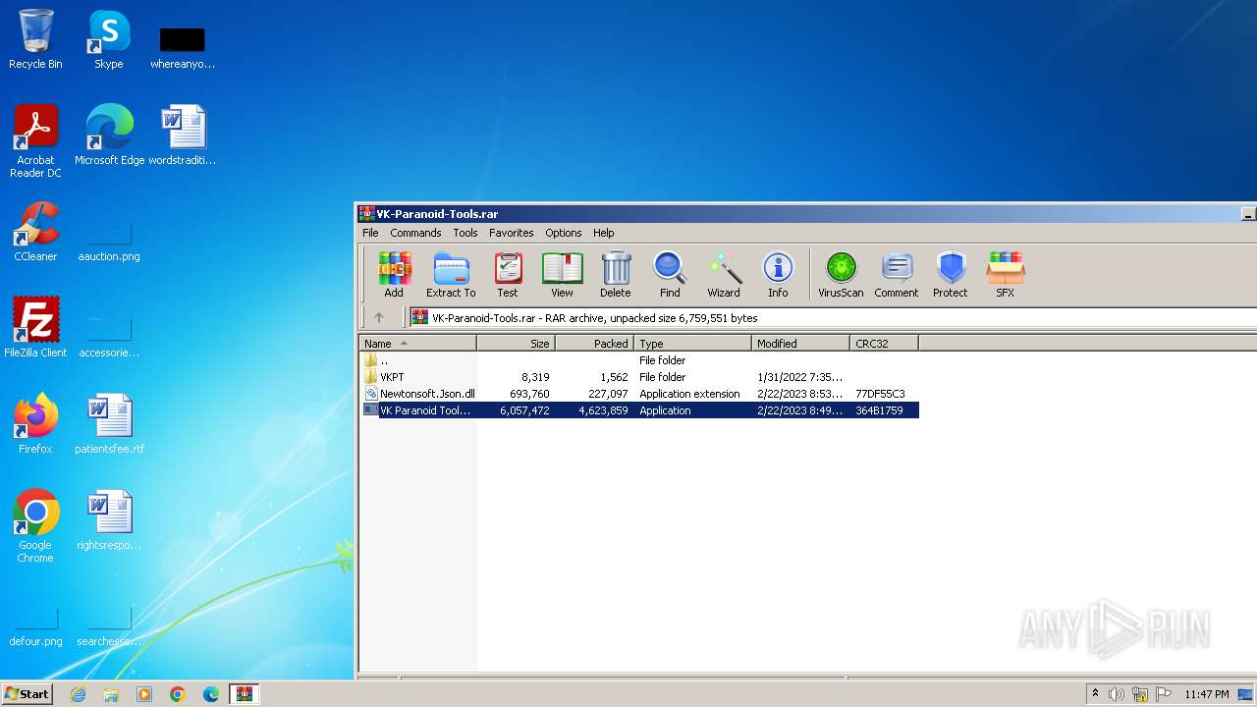Open the Help menu
Screen dimensions: 1257x707
(604, 233)
